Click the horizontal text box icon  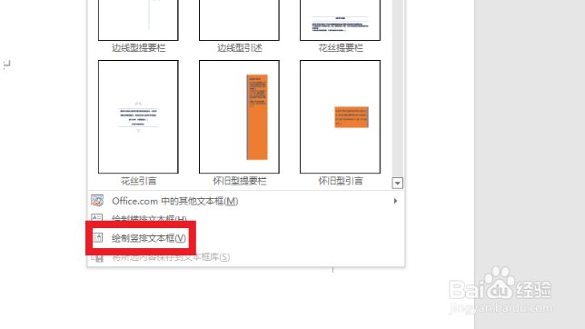pos(97,217)
